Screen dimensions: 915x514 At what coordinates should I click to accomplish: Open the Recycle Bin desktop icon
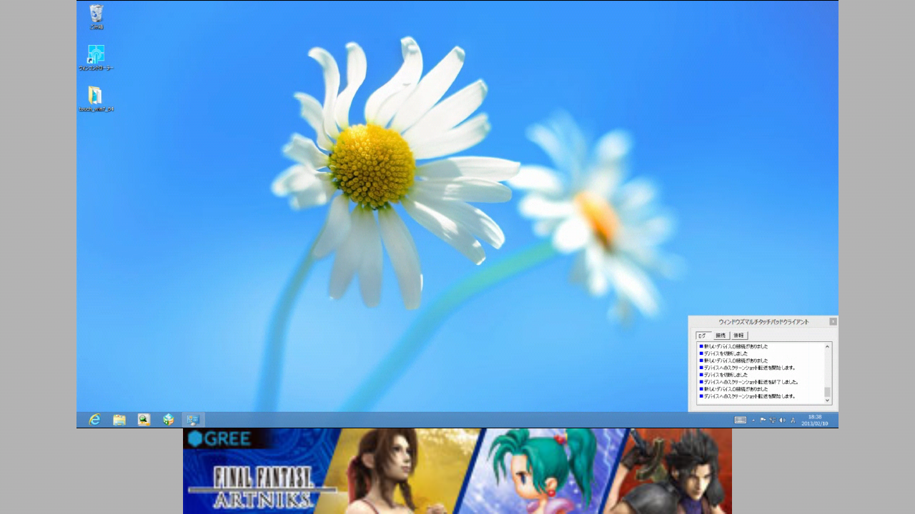[x=97, y=14]
